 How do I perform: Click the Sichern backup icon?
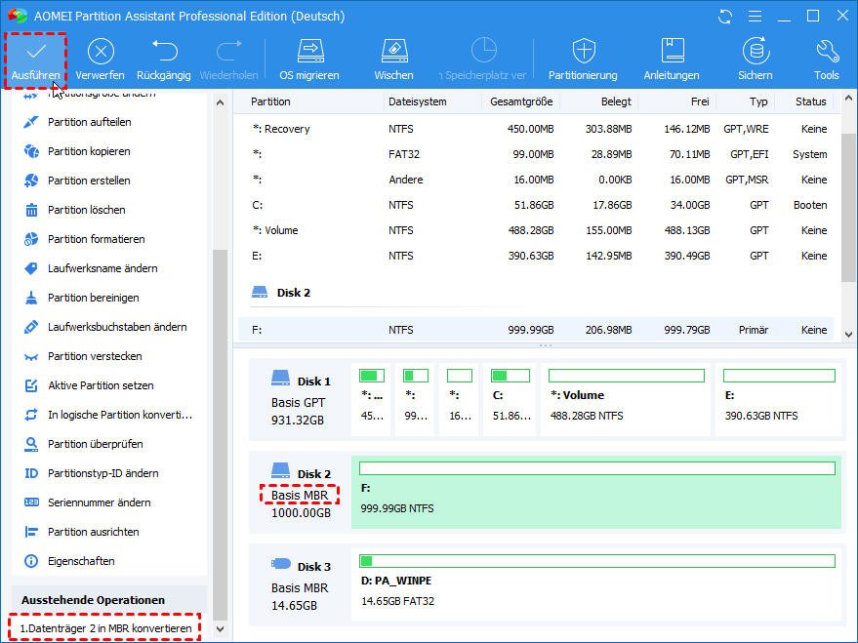755,51
